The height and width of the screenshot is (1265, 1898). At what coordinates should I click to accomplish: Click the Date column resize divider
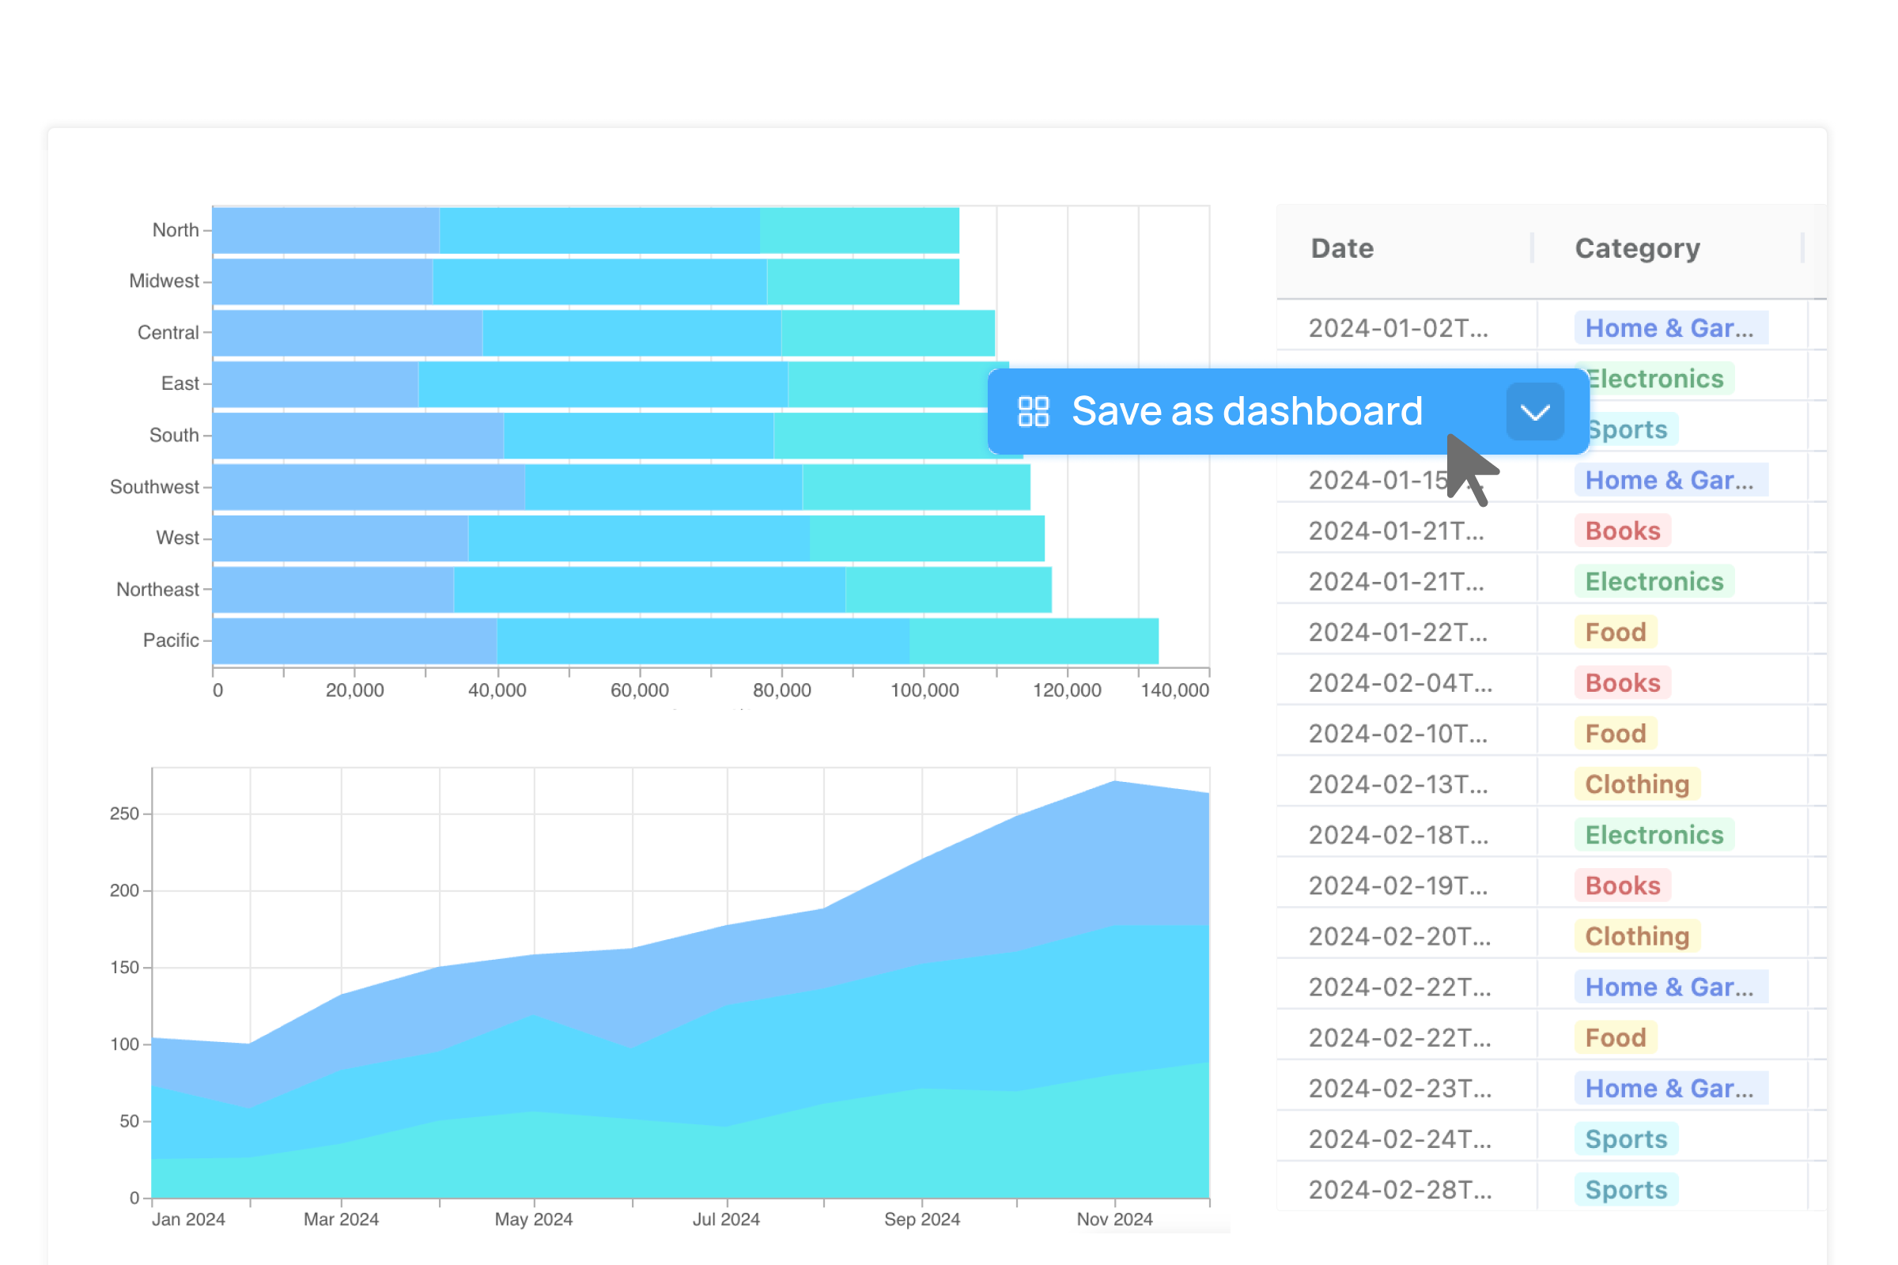[1532, 248]
